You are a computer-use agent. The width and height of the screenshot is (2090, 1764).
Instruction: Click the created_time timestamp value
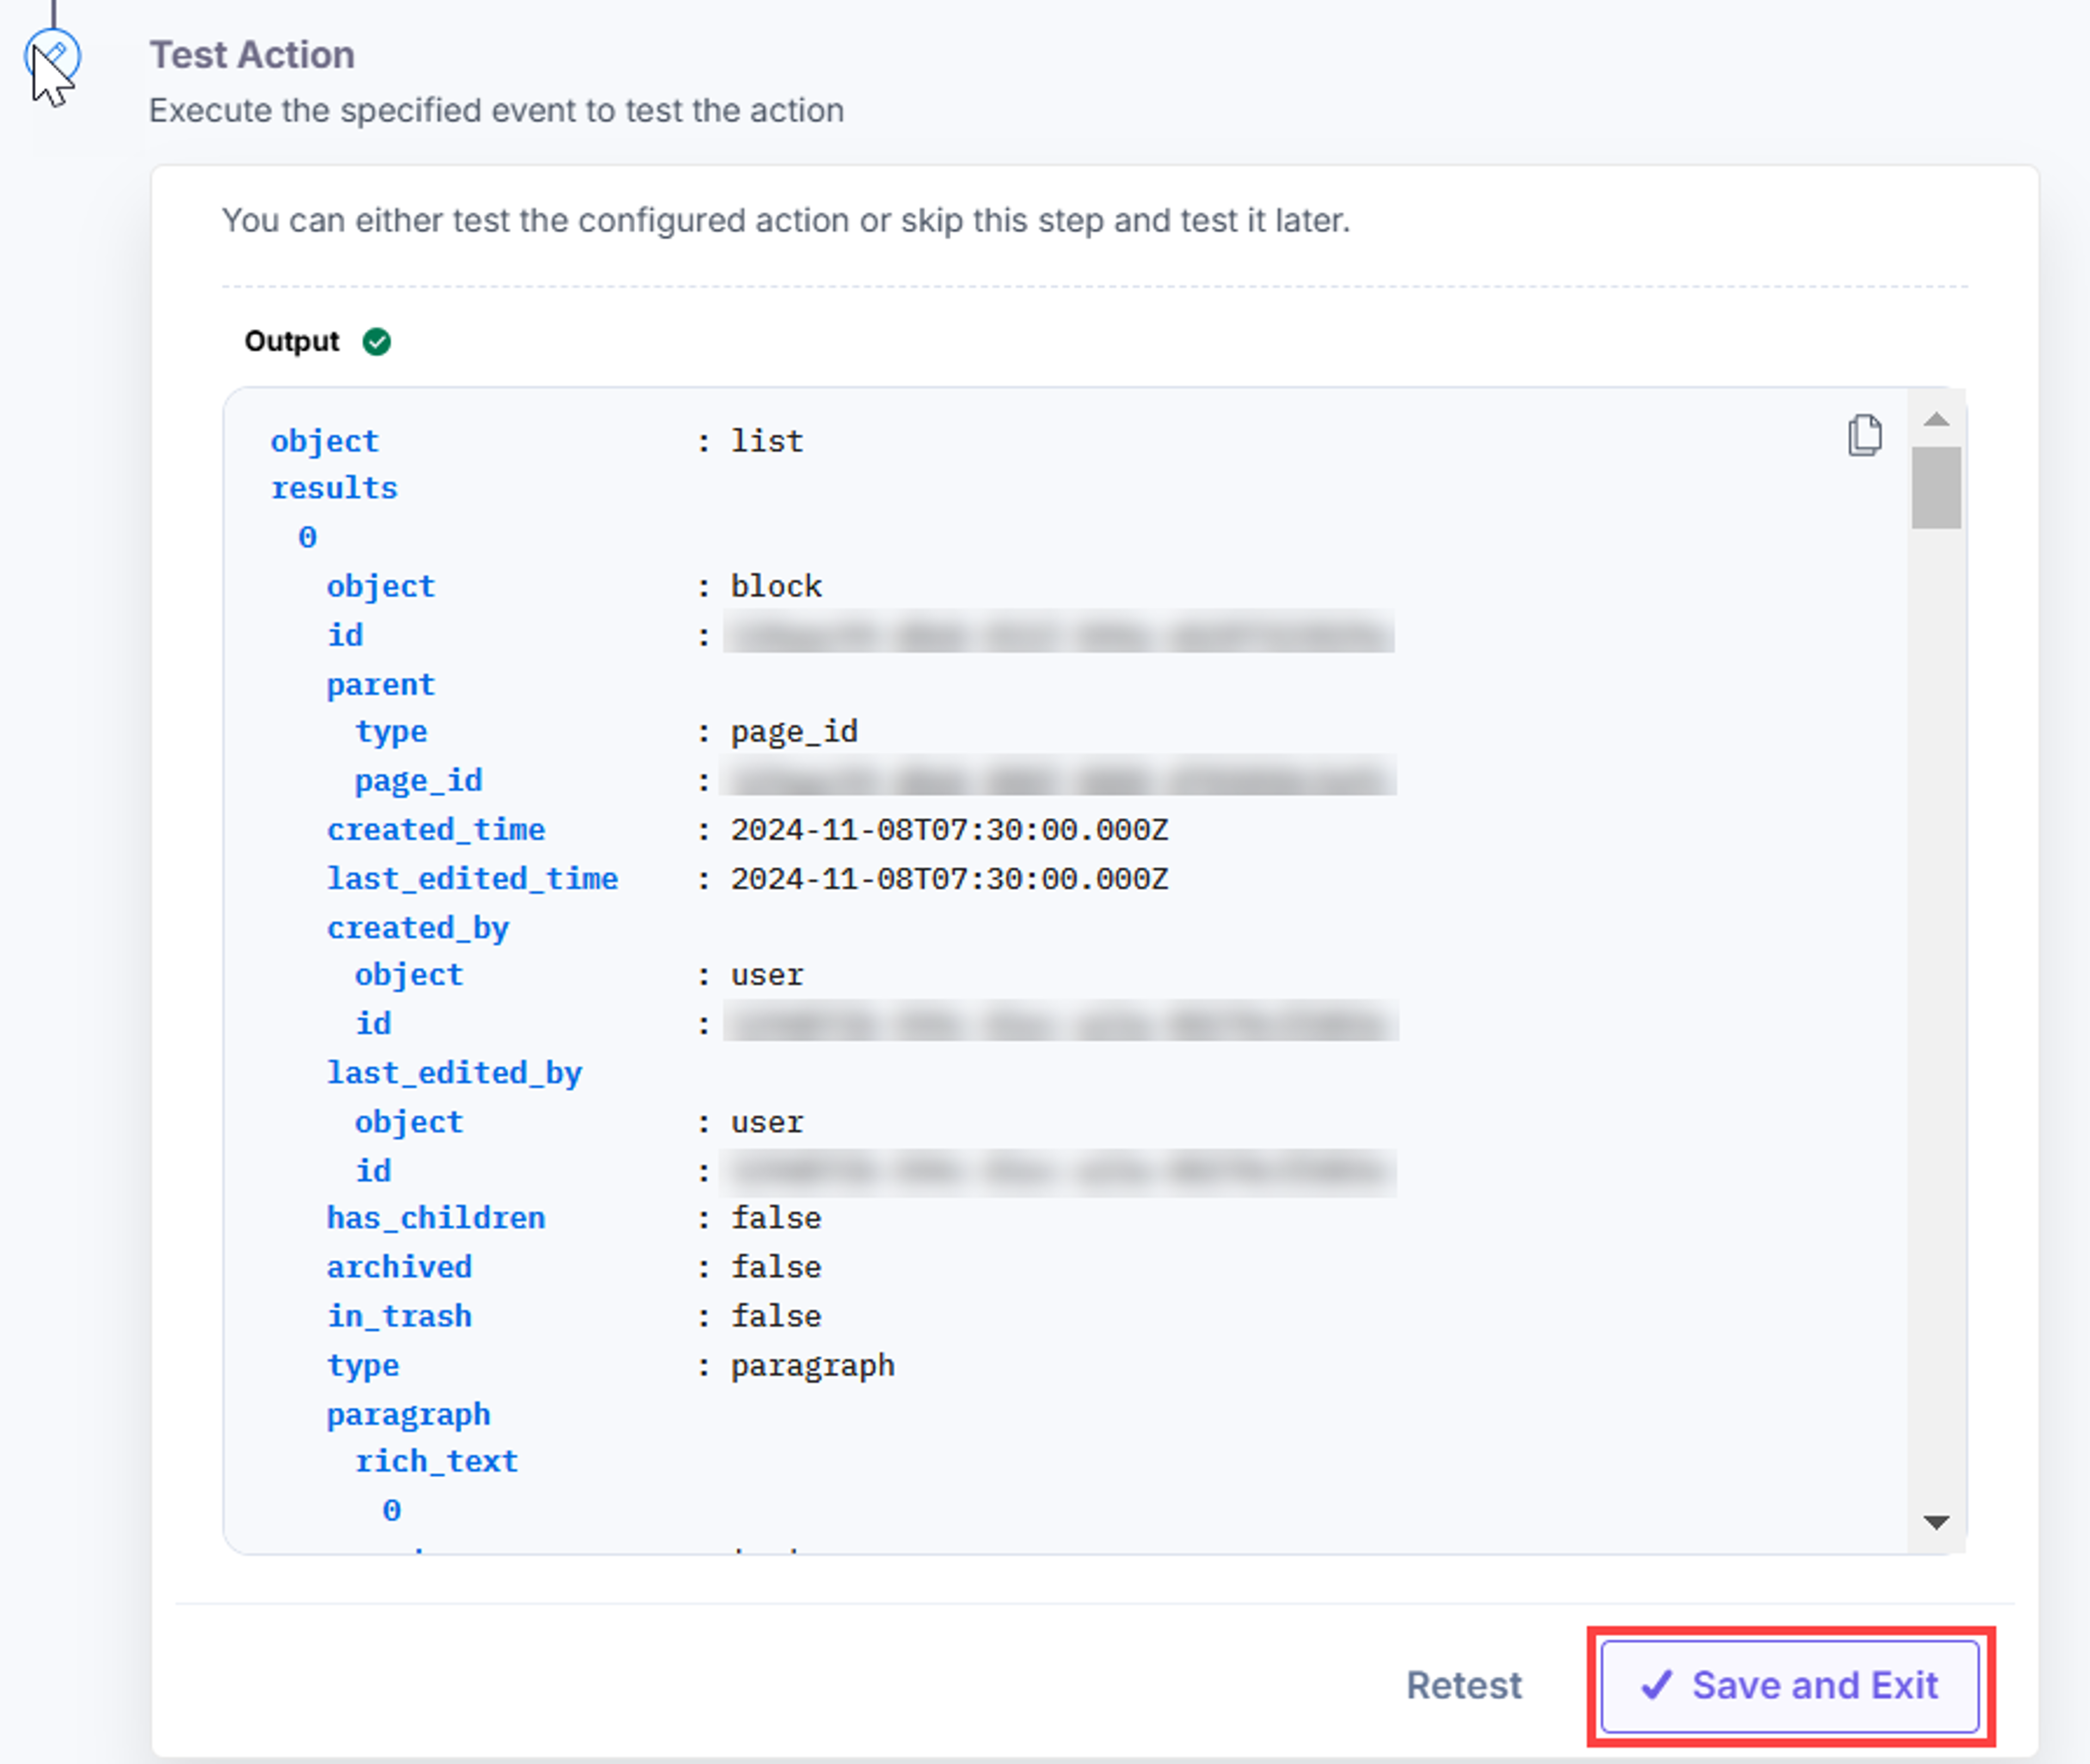949,829
